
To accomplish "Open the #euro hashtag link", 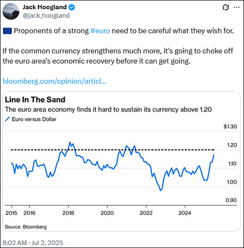I will (x=100, y=31).
